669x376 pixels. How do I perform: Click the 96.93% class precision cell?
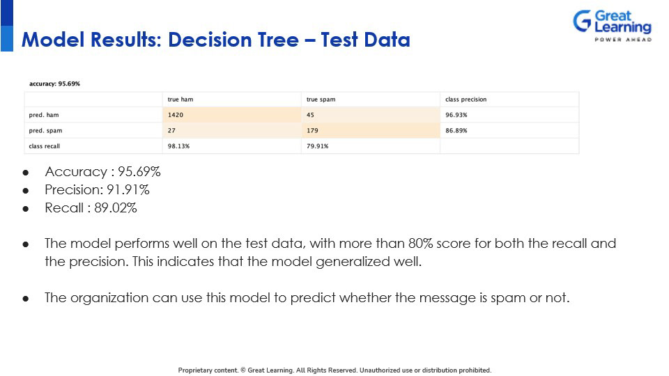456,115
